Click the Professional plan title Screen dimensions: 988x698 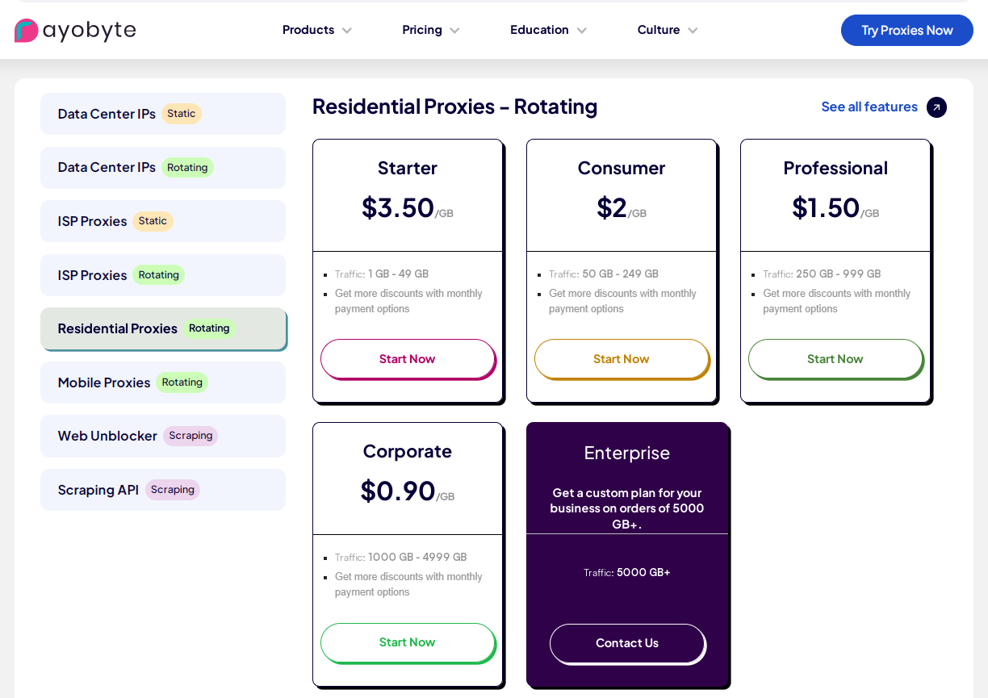coord(835,168)
